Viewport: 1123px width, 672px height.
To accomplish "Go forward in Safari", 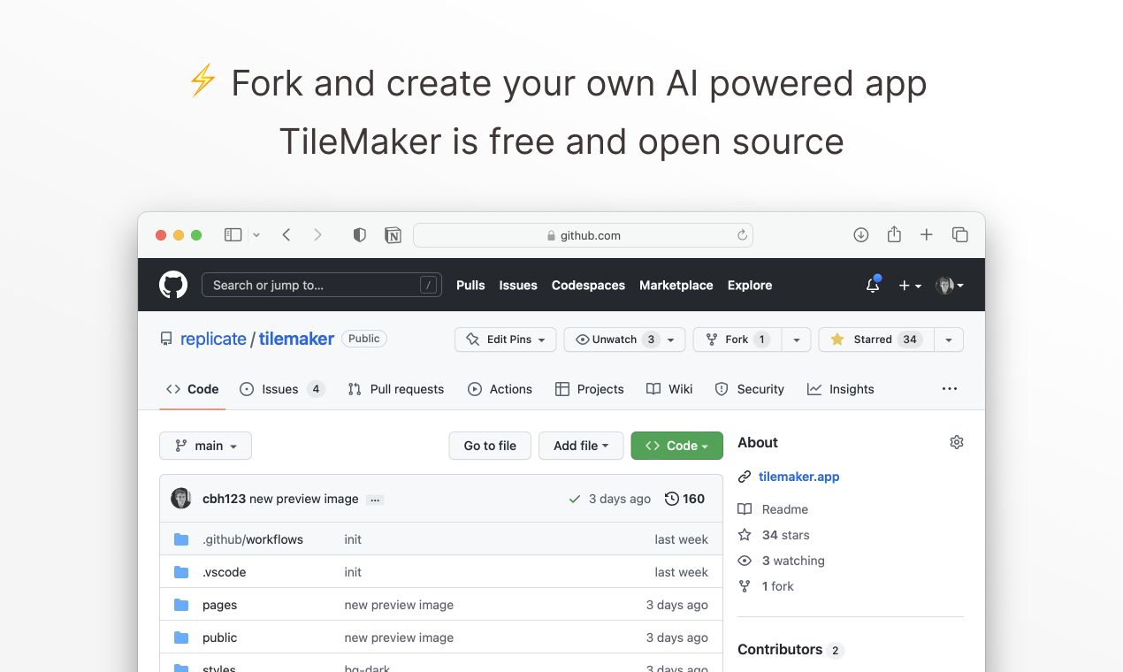I will click(x=317, y=235).
